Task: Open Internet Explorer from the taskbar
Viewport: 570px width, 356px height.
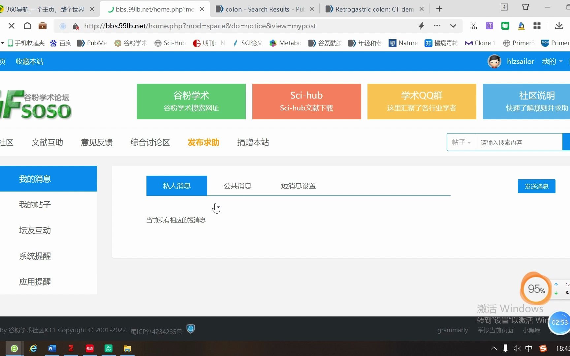Action: pyautogui.click(x=33, y=348)
